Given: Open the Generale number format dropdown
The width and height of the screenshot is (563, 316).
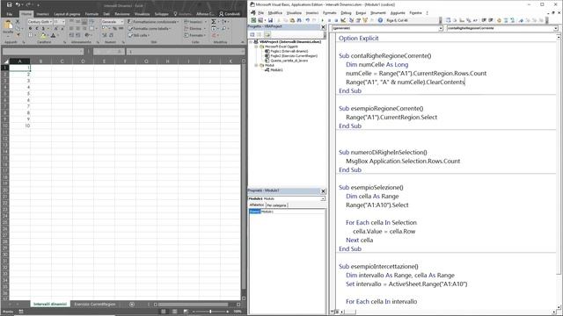Looking at the screenshot, I should [122, 22].
